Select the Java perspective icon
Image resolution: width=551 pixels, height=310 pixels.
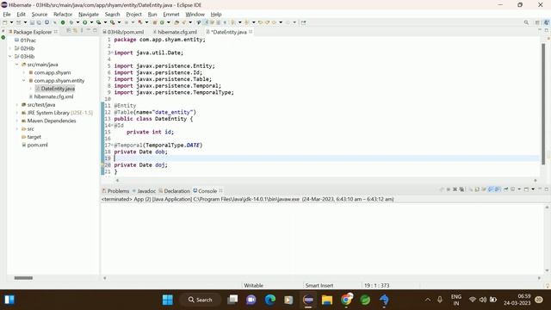pos(546,22)
